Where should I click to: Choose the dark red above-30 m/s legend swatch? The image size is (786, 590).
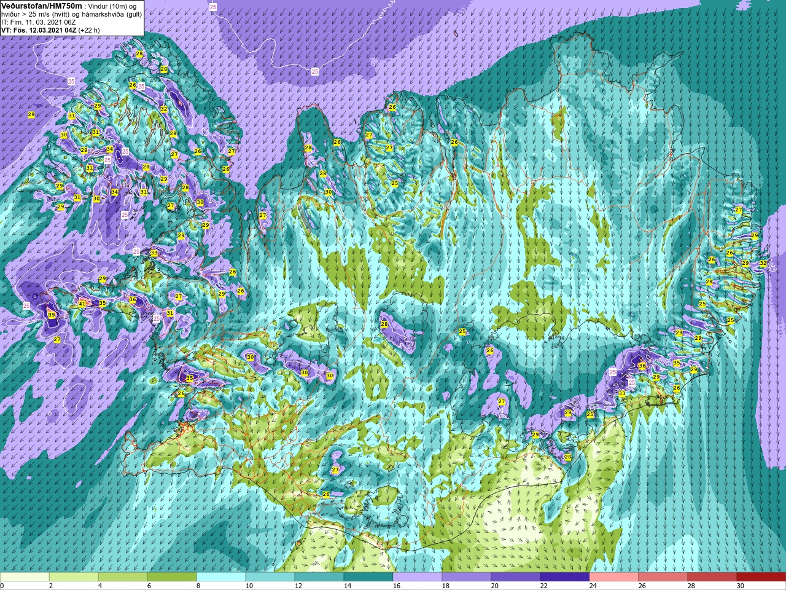pos(761,577)
